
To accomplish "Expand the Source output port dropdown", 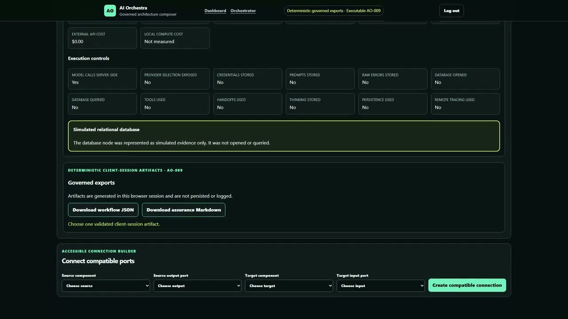I will 197,286.
